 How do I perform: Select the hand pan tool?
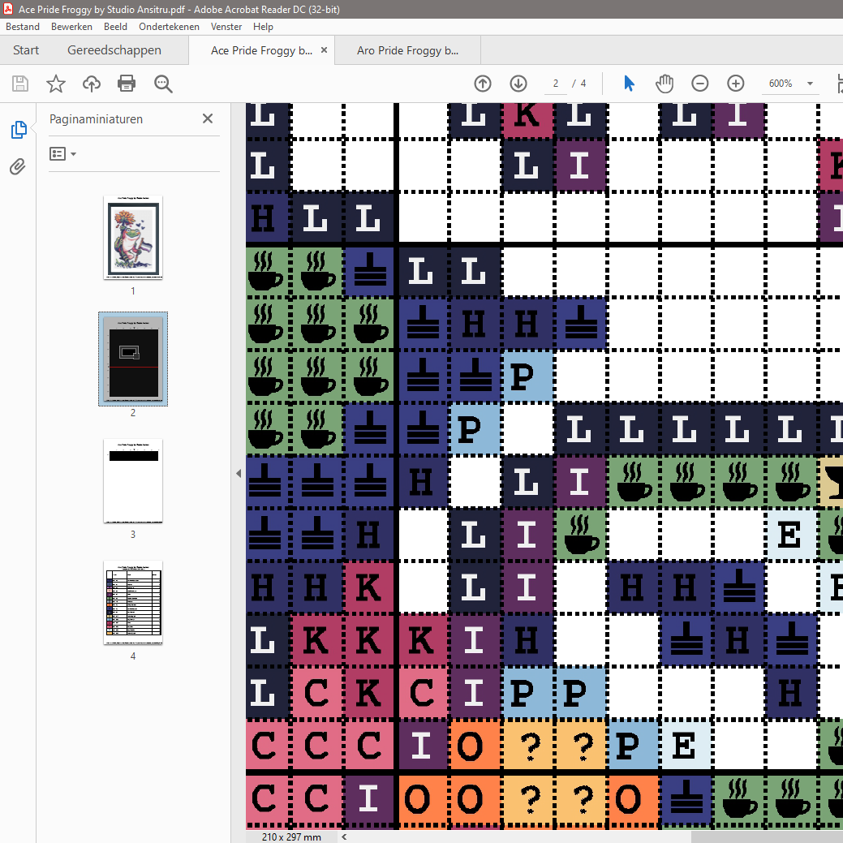[x=665, y=84]
